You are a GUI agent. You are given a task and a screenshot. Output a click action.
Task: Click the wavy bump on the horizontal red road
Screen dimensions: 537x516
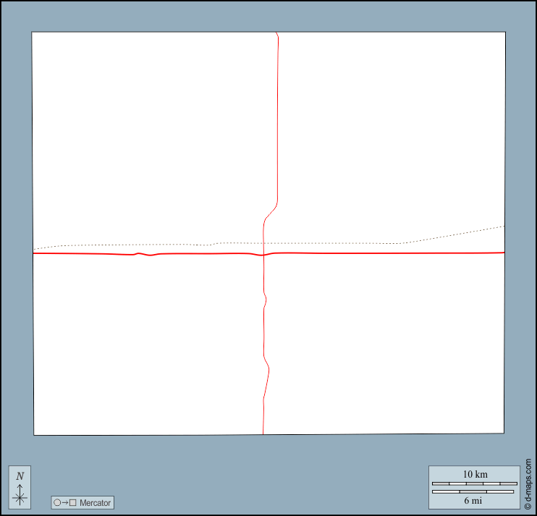(x=143, y=254)
